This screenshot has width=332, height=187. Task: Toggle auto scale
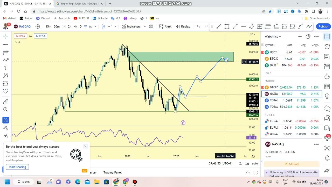pyautogui.click(x=255, y=164)
